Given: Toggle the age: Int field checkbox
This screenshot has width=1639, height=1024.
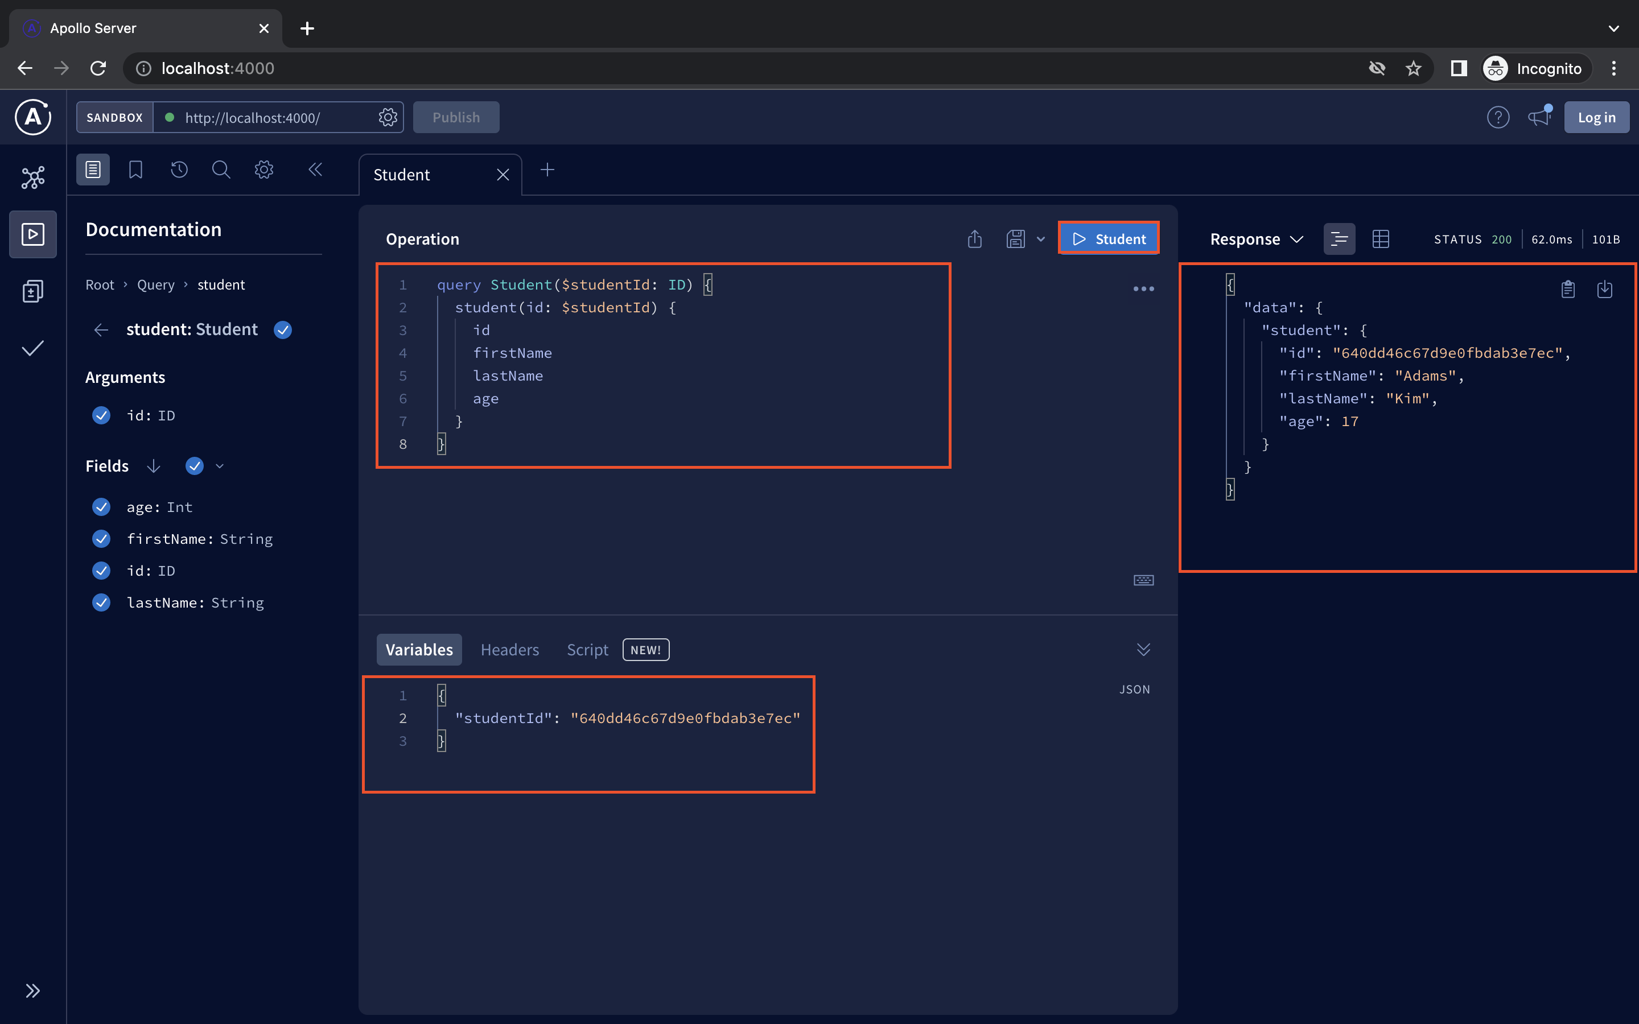Looking at the screenshot, I should [x=102, y=506].
